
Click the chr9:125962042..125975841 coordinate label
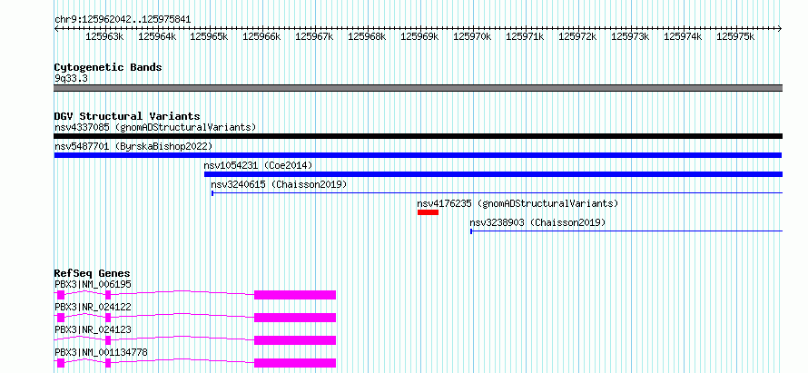tap(123, 19)
